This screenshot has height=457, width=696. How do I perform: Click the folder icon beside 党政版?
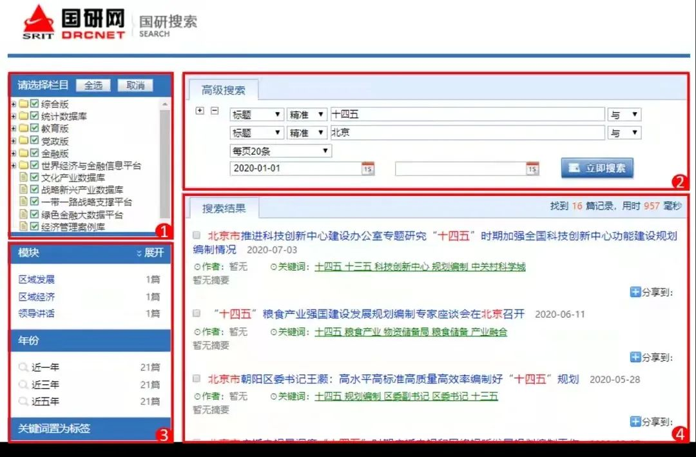click(24, 141)
